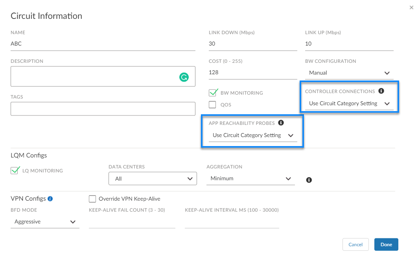Click info icon next to Aggregation dropdown
Image resolution: width=418 pixels, height=258 pixels.
(309, 180)
